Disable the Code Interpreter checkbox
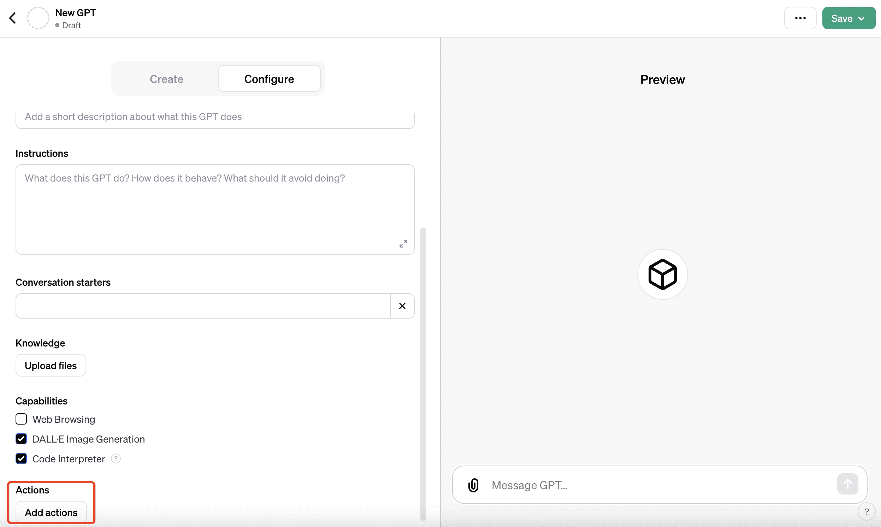This screenshot has height=527, width=881. [x=21, y=458]
